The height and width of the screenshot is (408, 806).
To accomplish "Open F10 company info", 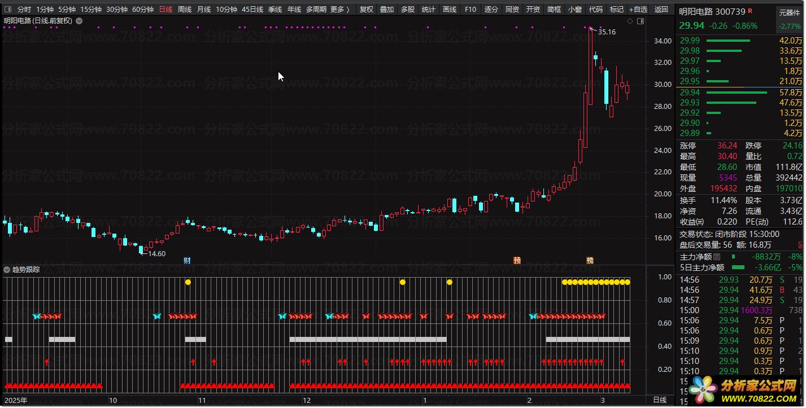I will [x=470, y=10].
